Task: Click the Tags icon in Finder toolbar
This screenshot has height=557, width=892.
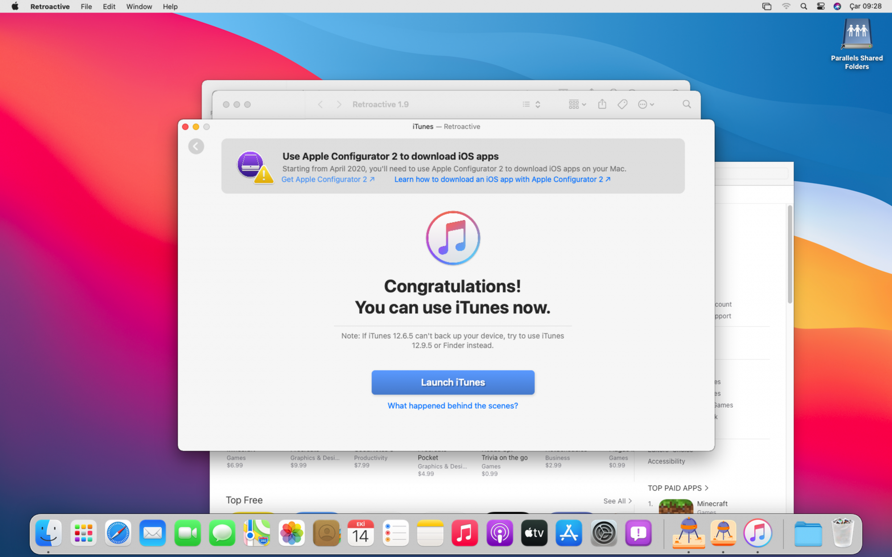Action: (x=622, y=104)
